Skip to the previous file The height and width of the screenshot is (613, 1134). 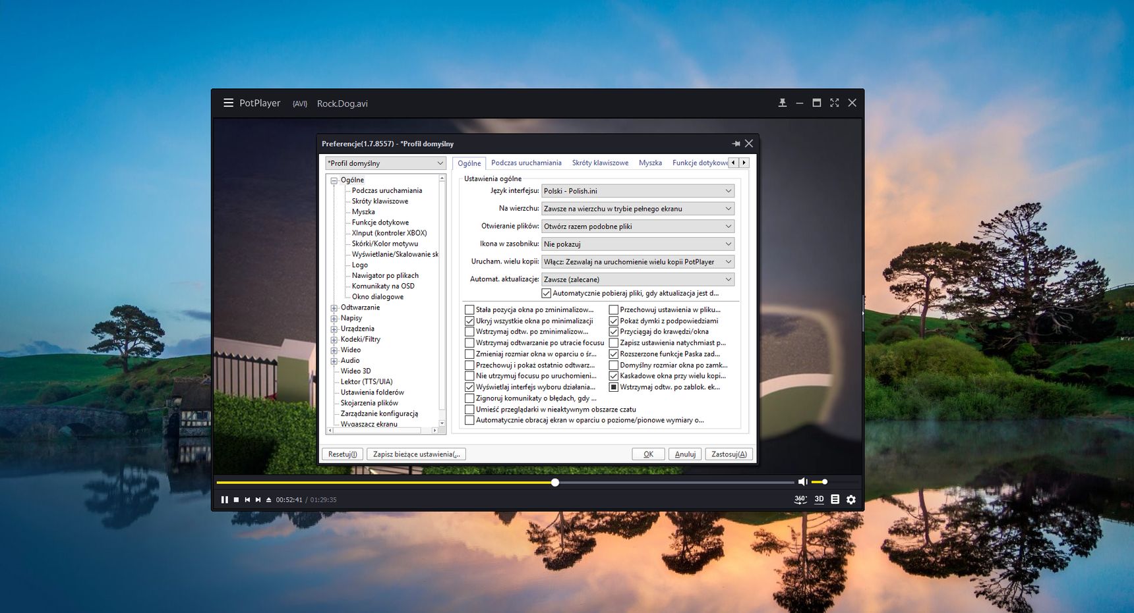[x=247, y=500]
